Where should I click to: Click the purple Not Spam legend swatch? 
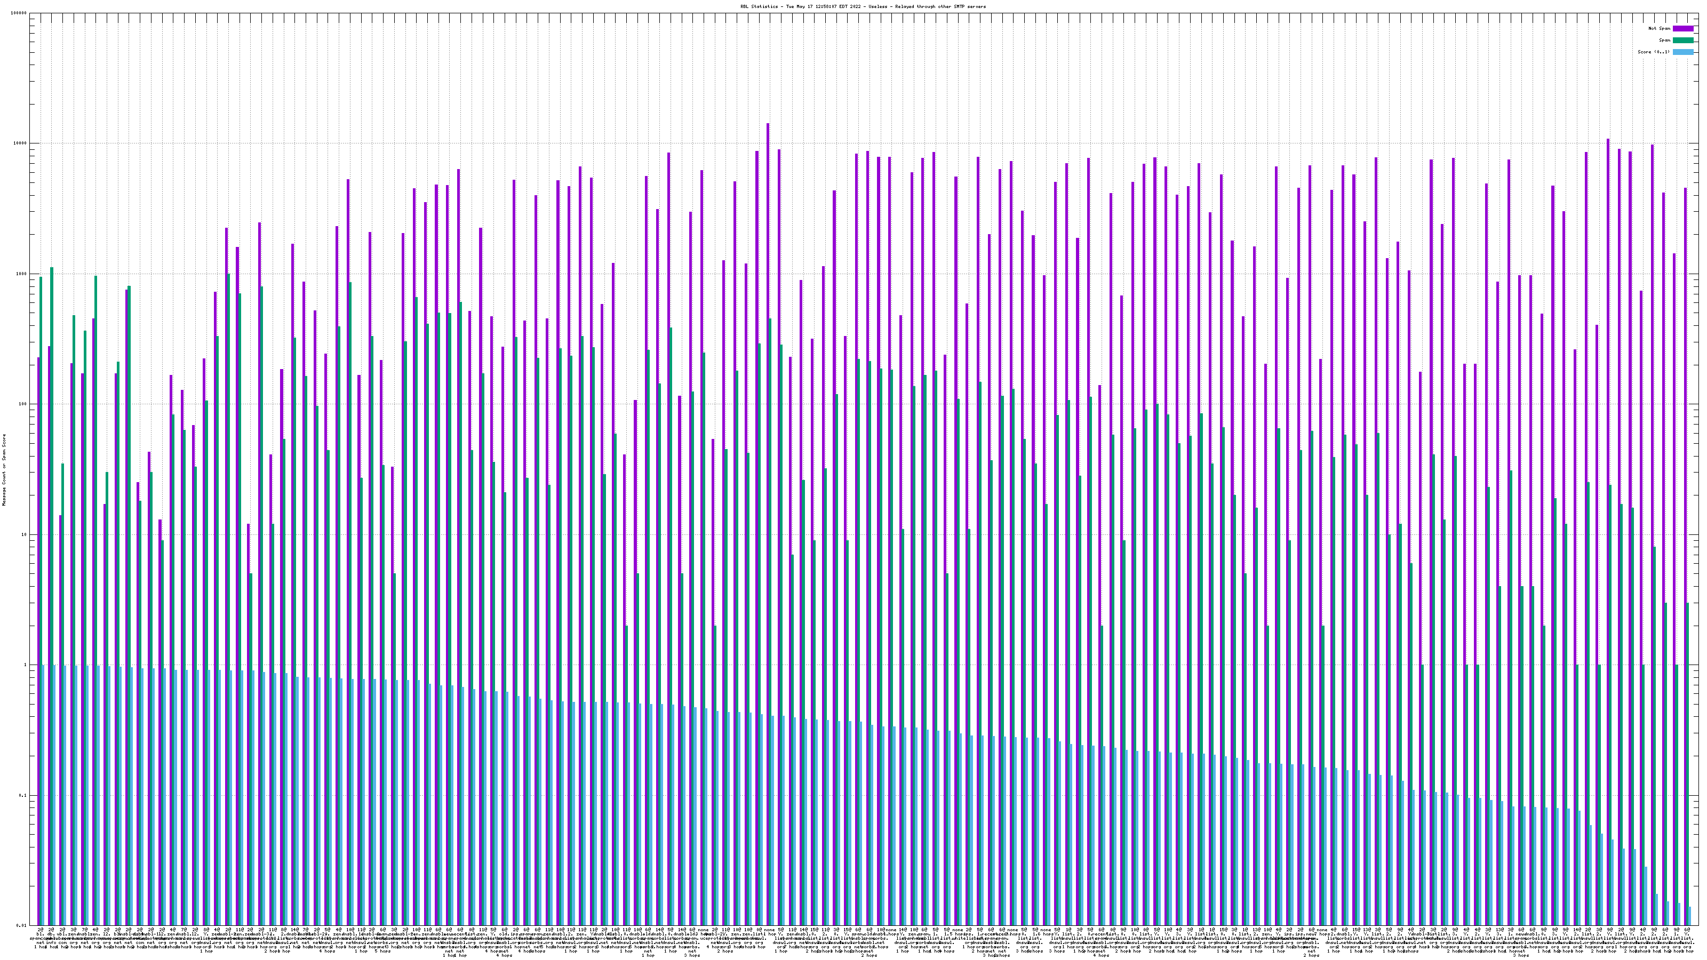pos(1682,28)
